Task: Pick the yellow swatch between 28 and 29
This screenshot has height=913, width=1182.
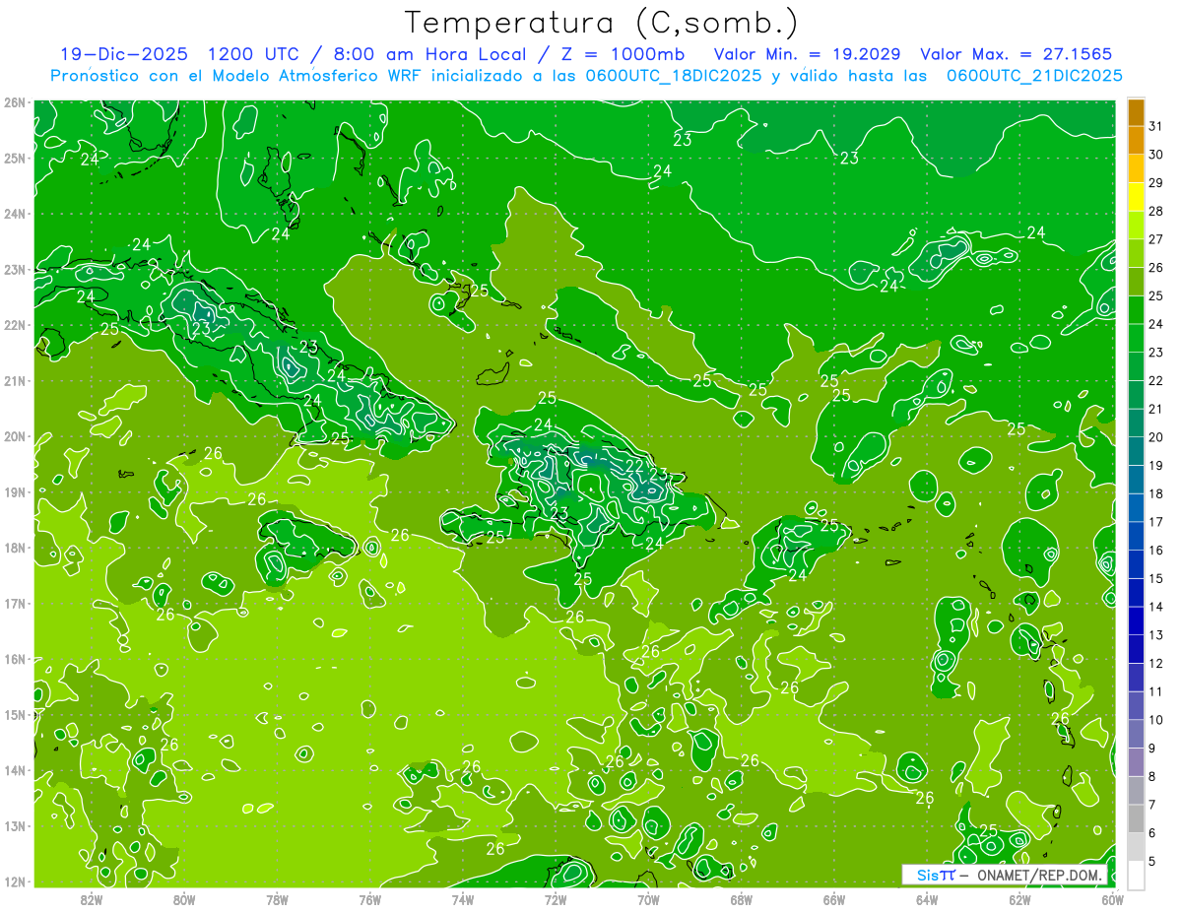Action: tap(1136, 197)
